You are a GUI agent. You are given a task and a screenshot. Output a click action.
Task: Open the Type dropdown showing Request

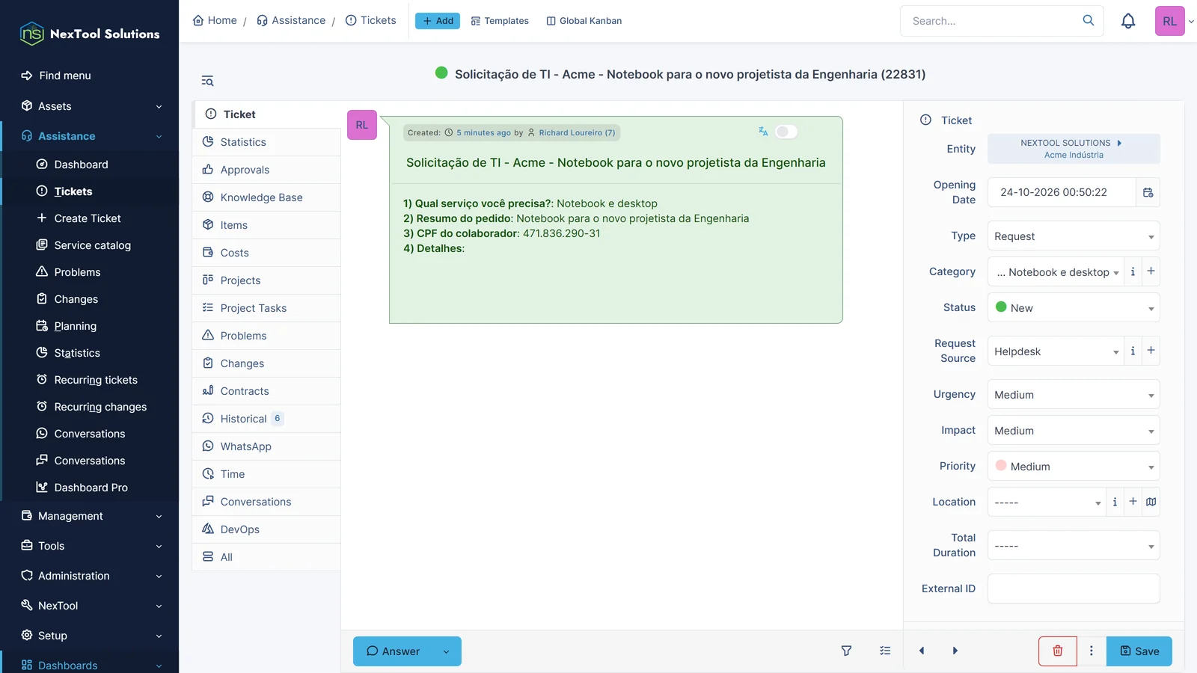pos(1074,236)
